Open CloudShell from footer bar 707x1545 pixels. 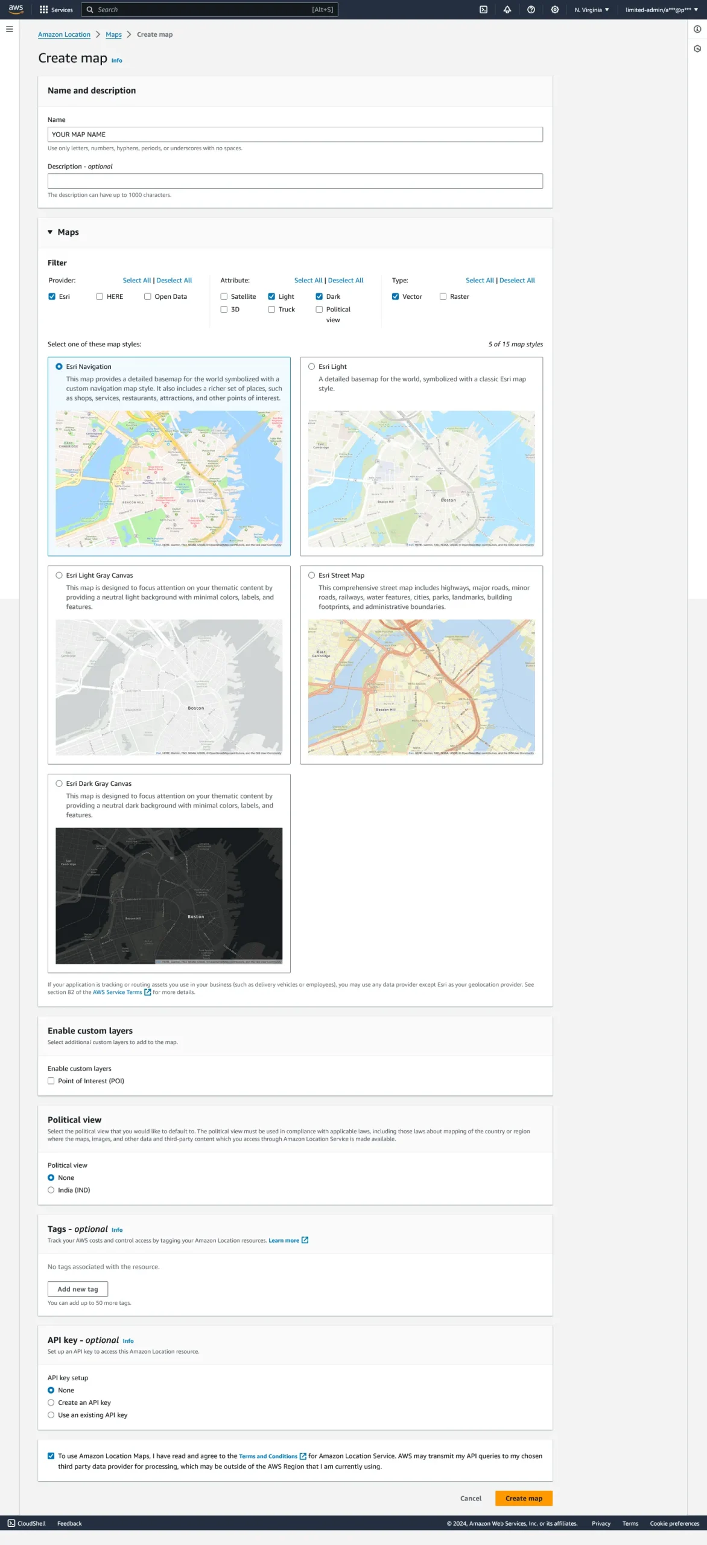(x=27, y=1523)
